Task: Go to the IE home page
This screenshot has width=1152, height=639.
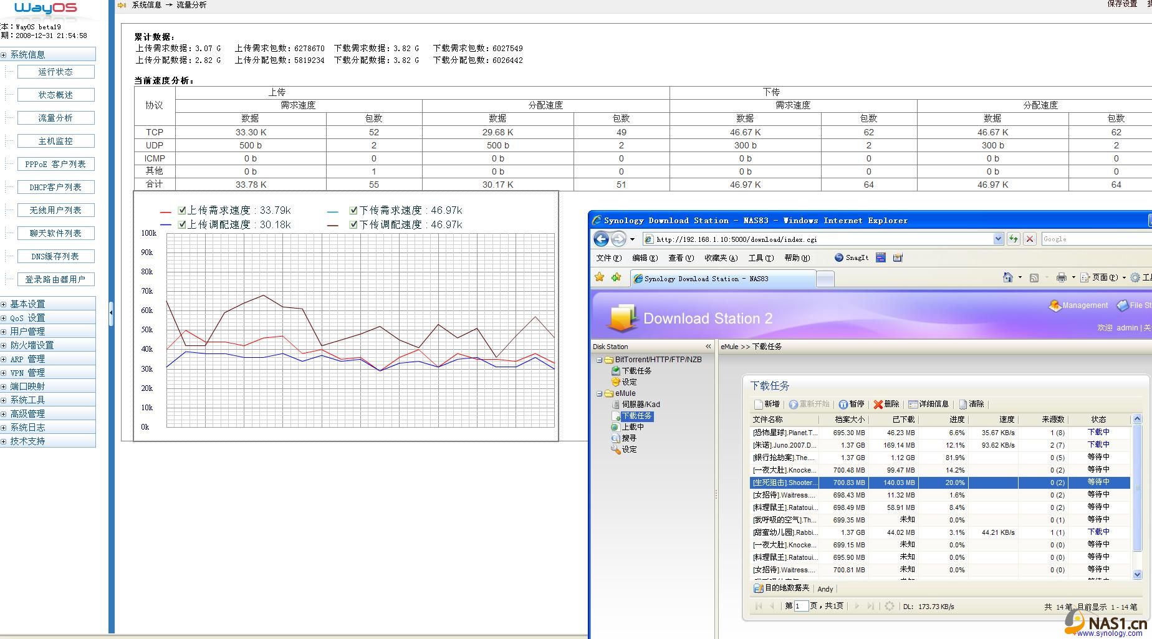Action: [1007, 277]
